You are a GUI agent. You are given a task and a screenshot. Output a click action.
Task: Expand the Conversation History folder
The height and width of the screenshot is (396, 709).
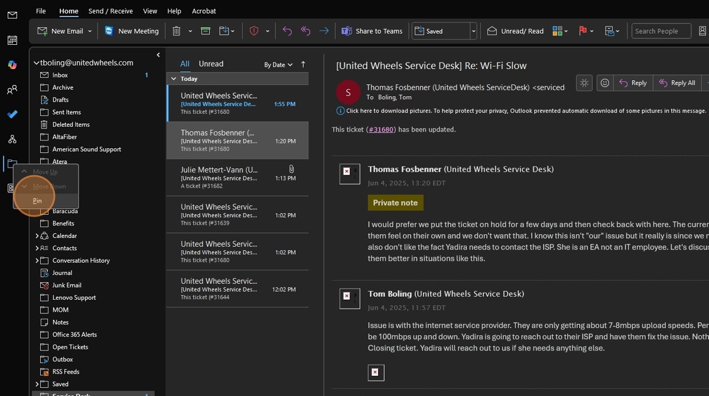[37, 261]
